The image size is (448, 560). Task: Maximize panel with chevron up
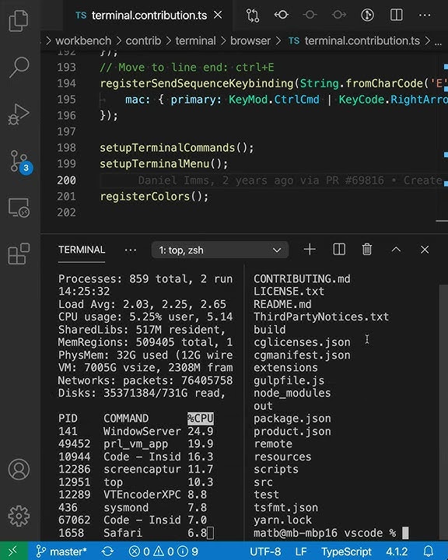coord(396,250)
